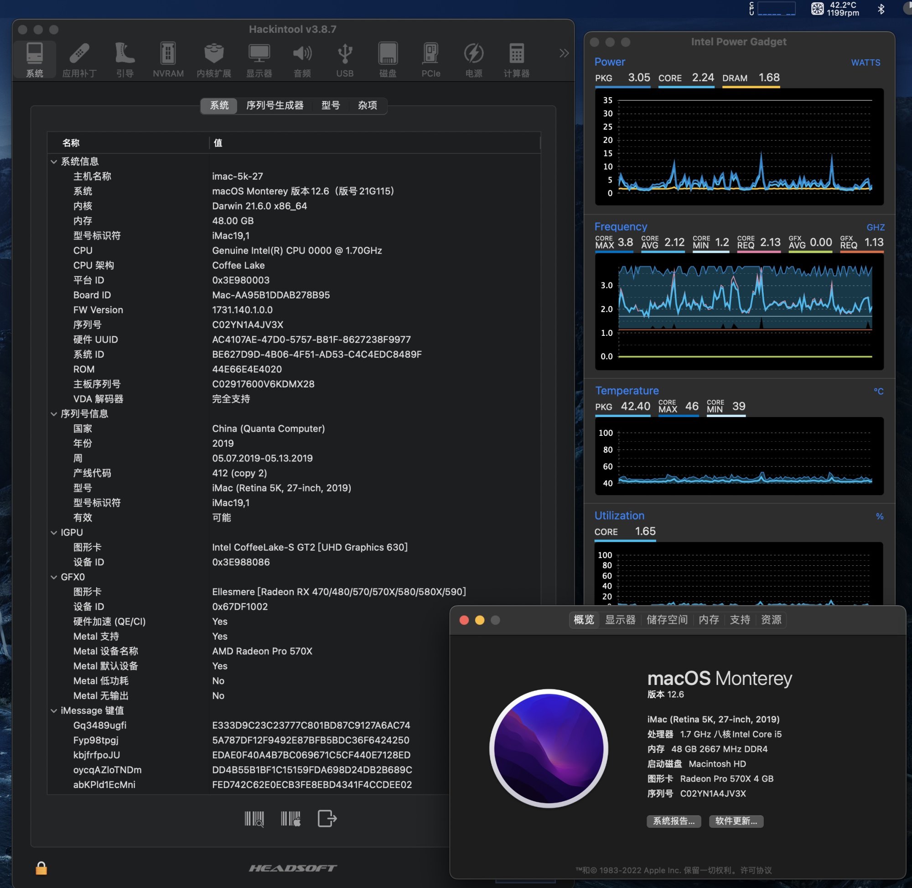
Task: Switch to the 序列号生成器 tab
Action: tap(275, 105)
